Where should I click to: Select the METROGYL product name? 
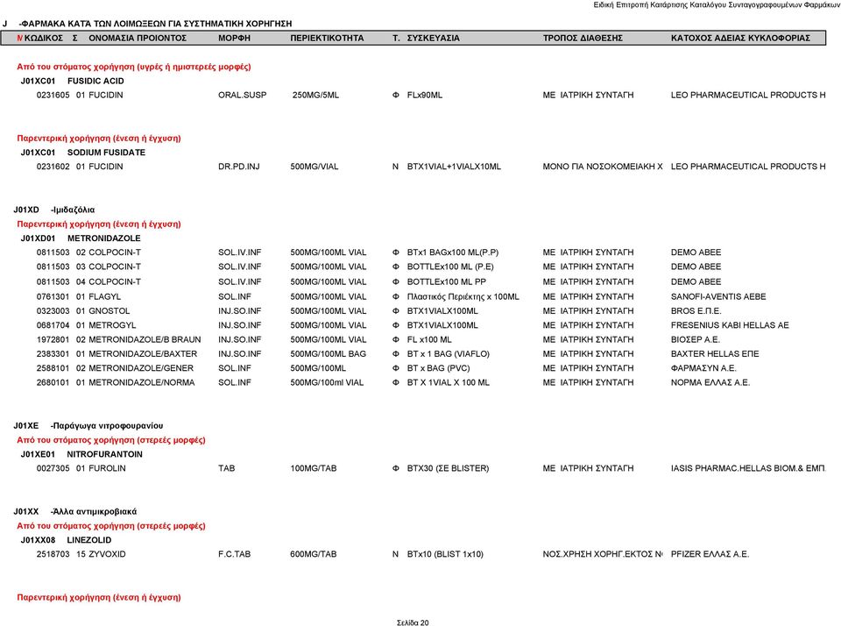112,325
